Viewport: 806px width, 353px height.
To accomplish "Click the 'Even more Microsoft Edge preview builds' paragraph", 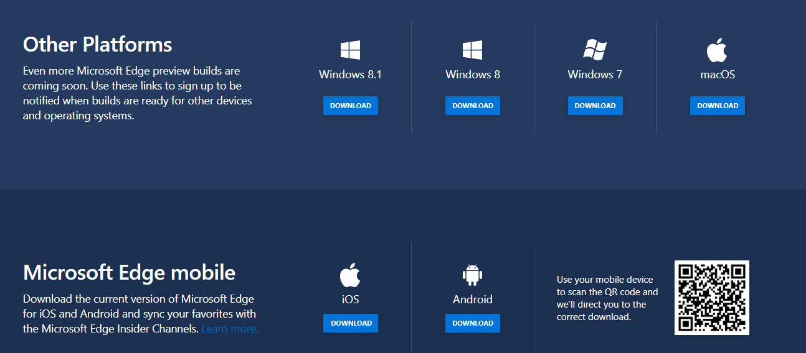I will pyautogui.click(x=138, y=93).
